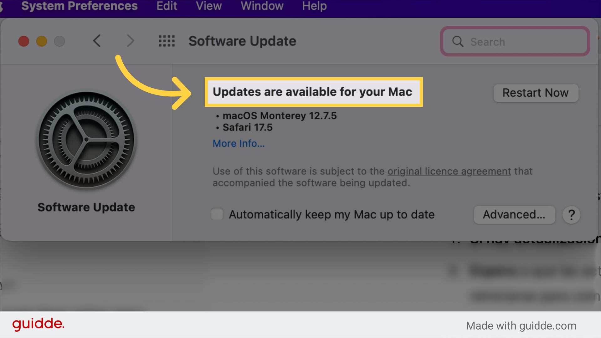This screenshot has width=601, height=338.
Task: Click the magnifying glass search icon
Action: pos(458,41)
